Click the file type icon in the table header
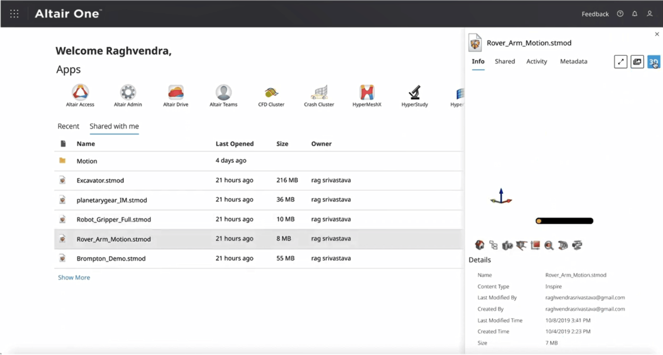663x355 pixels. click(63, 144)
